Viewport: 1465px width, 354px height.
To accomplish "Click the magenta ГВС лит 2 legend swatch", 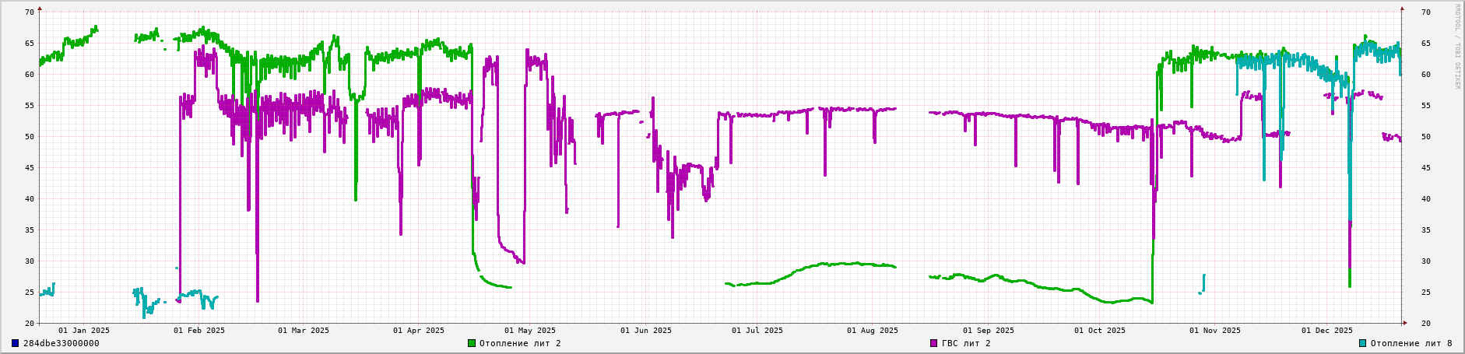I will [x=934, y=343].
